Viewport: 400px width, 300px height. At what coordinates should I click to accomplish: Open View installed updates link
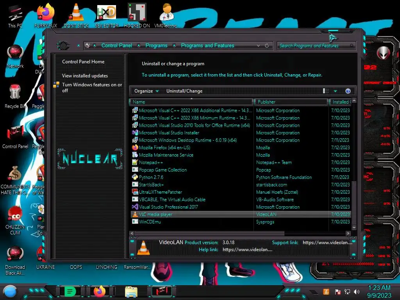[x=85, y=76]
